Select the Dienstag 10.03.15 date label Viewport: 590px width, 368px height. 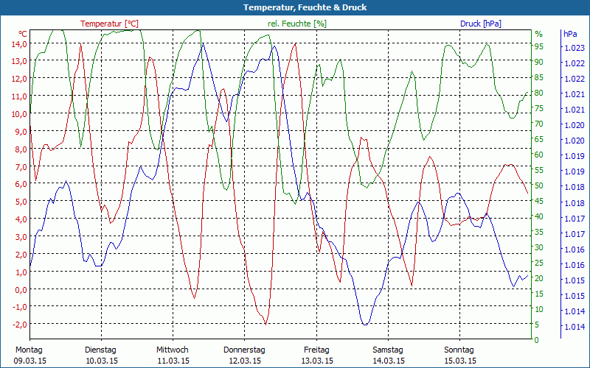(101, 355)
